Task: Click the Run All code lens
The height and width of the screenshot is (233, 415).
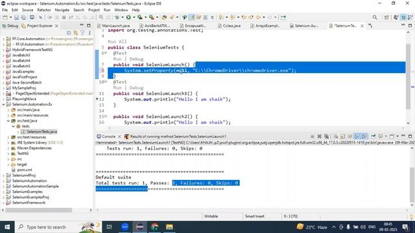Action: [117, 41]
